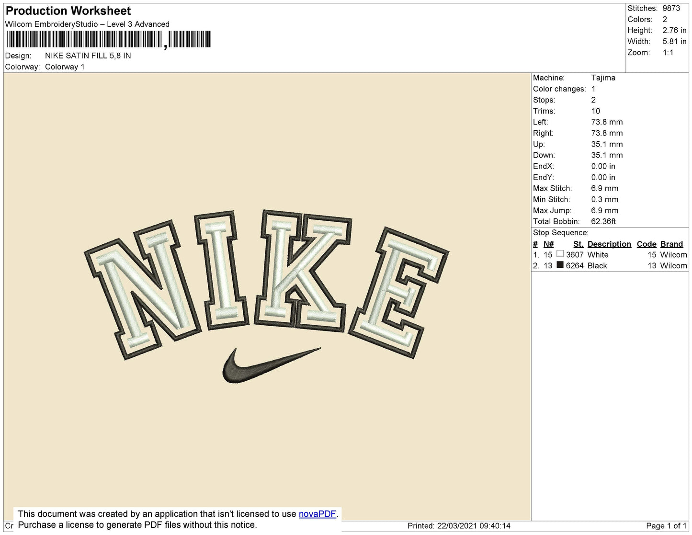Click the Black thread color swatch
The height and width of the screenshot is (535, 692).
tap(560, 265)
